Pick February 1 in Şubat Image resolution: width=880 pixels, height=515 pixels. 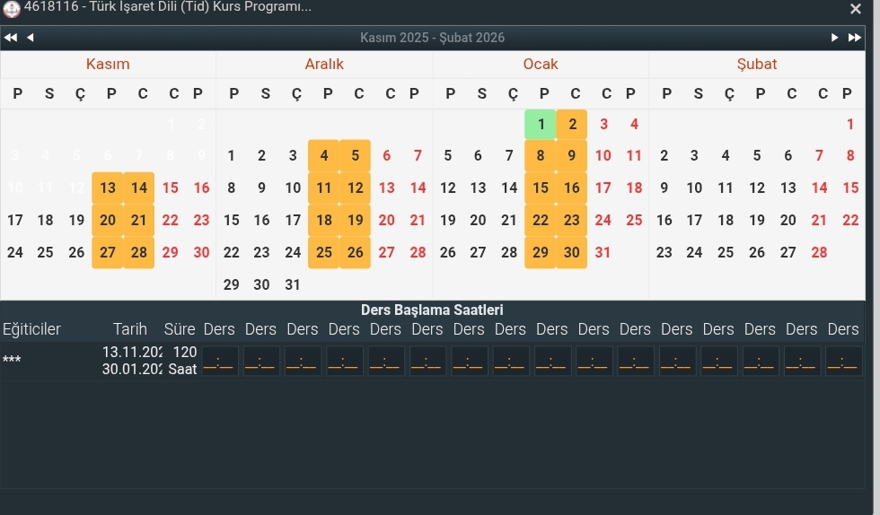coord(850,124)
